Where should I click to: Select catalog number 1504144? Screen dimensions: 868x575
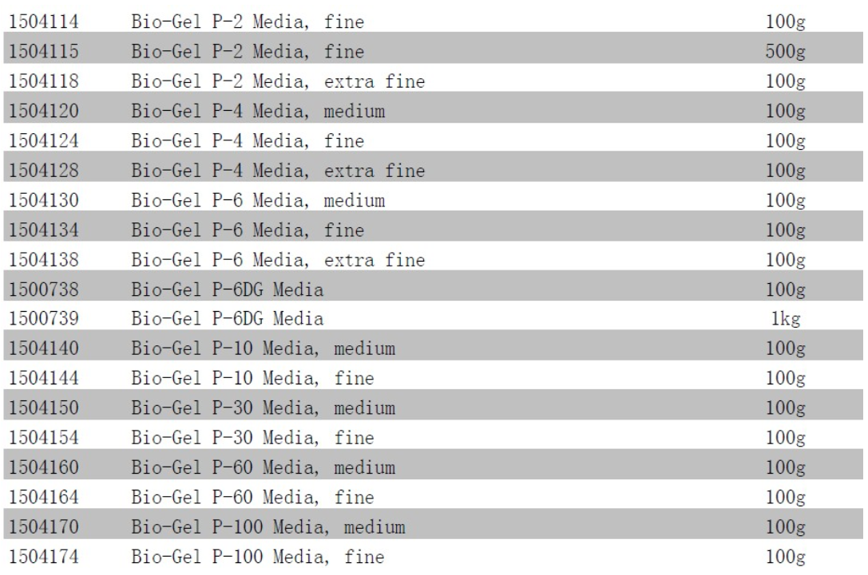pyautogui.click(x=44, y=378)
